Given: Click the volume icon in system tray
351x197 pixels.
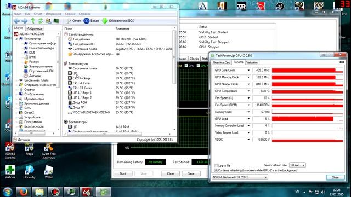Looking at the screenshot, I should 323,192.
